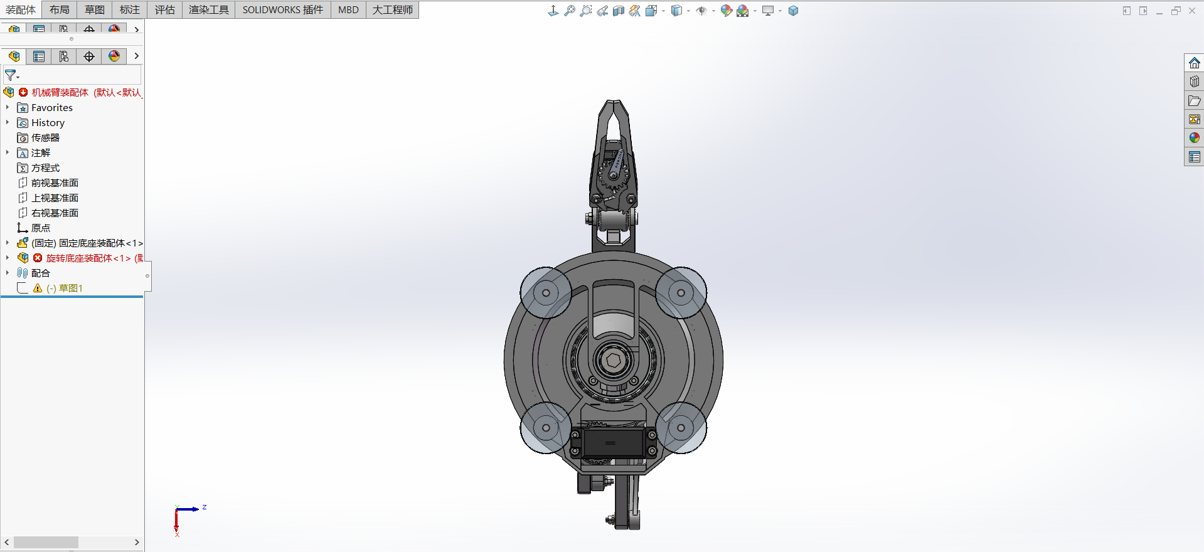Select the (-) 草图1 sketch item

click(65, 288)
